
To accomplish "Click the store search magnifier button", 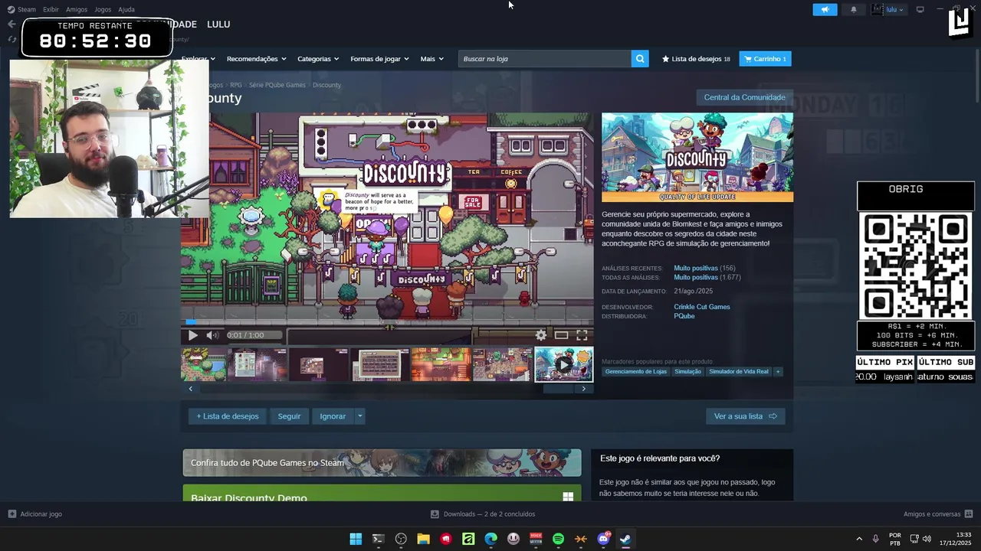I will [640, 59].
